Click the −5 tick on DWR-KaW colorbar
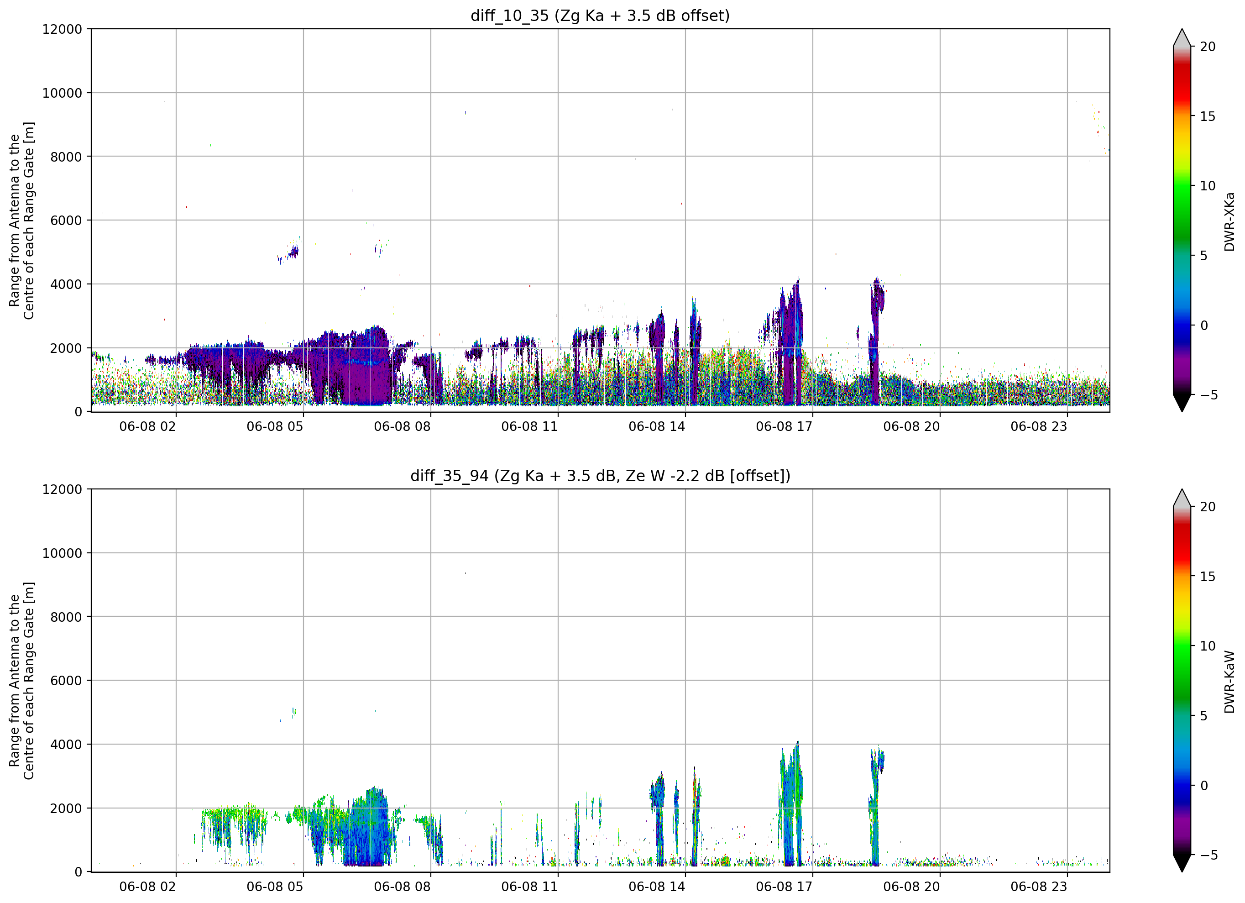Image resolution: width=1245 pixels, height=903 pixels. click(1209, 855)
